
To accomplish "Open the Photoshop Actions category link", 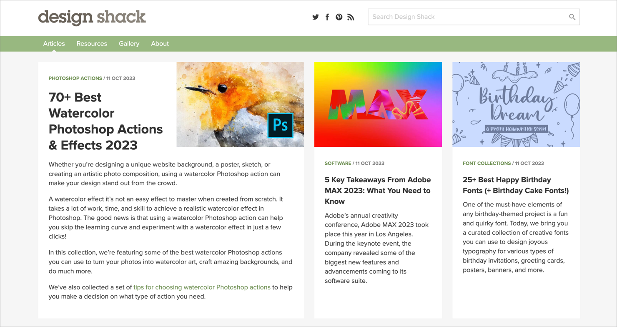I will pos(75,78).
